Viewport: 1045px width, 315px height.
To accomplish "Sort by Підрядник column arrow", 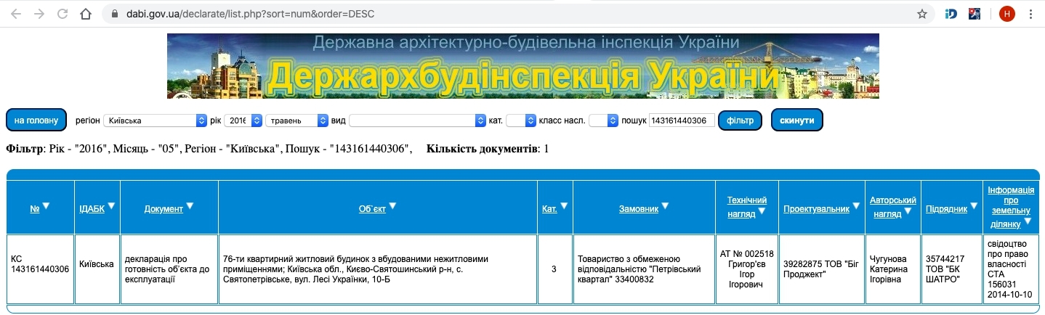I will (974, 206).
